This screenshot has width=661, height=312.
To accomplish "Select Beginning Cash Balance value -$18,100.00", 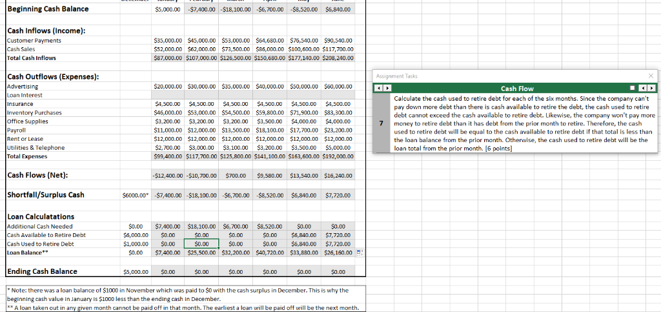I will pyautogui.click(x=236, y=9).
